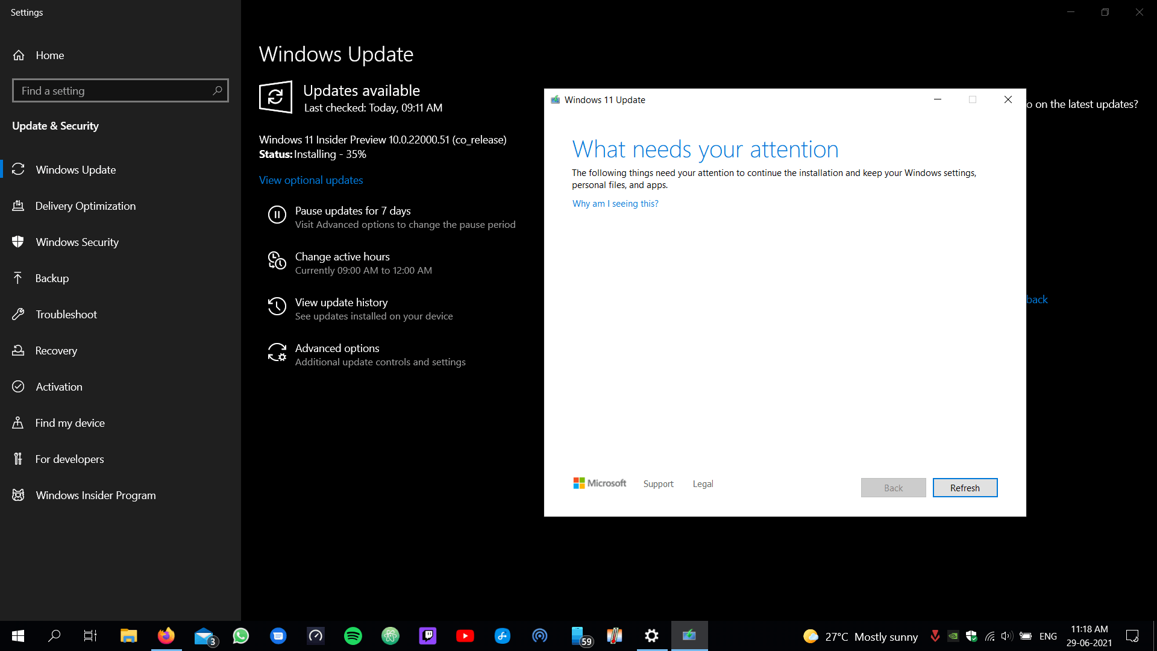This screenshot has width=1157, height=651.
Task: Click the Windows Insider Program cat icon
Action: pos(18,495)
